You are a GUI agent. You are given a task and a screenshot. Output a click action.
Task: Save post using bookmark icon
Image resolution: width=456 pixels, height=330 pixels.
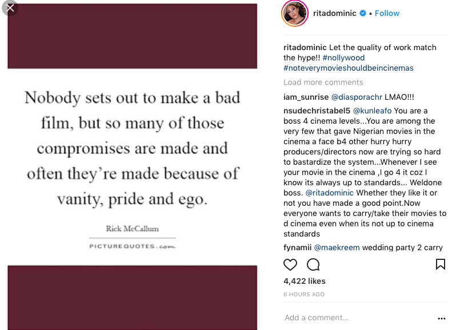point(441,264)
